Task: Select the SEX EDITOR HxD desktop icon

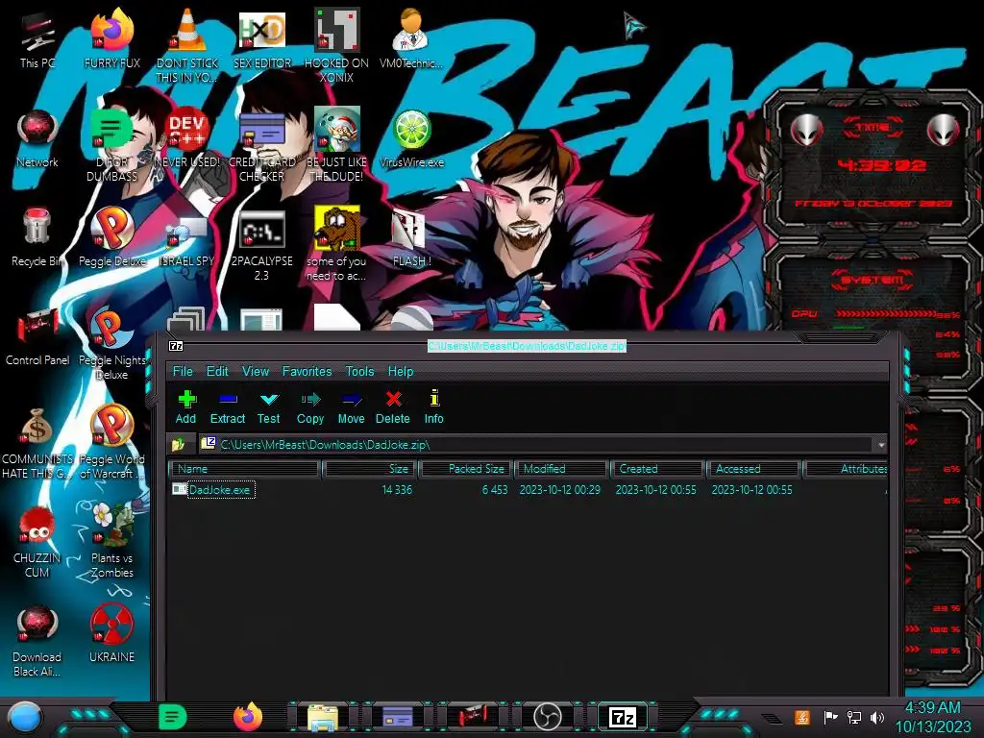Action: 262,40
